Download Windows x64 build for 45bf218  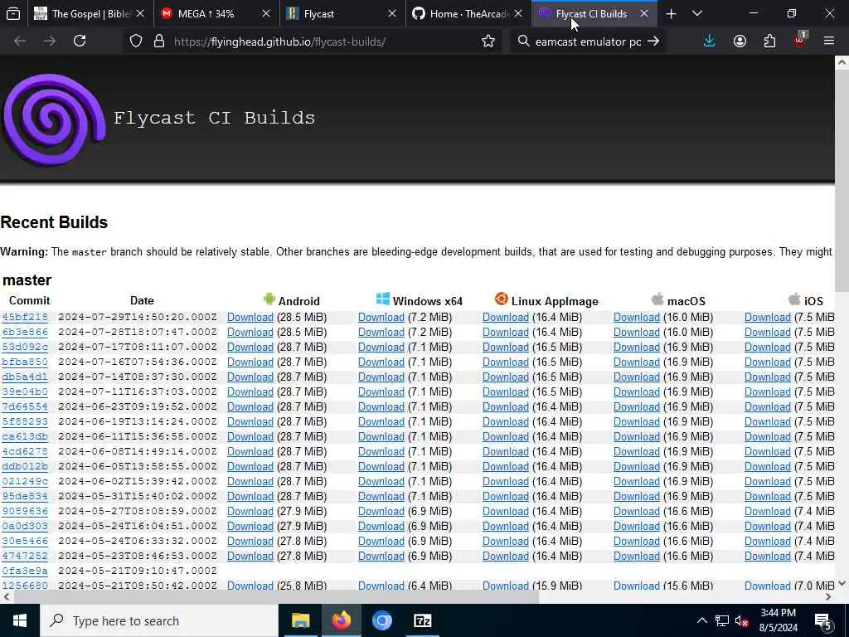(381, 317)
